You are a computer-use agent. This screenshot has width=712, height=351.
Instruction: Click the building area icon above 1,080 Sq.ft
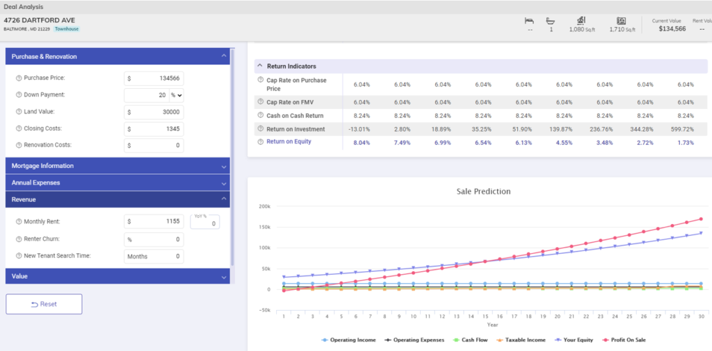tap(581, 21)
